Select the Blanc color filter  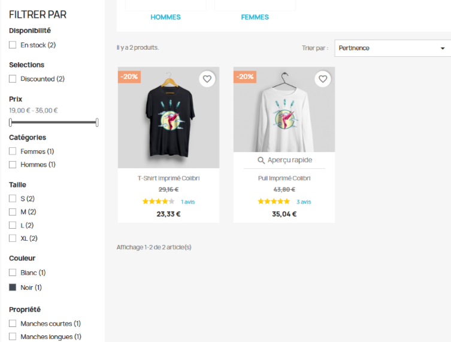(13, 273)
